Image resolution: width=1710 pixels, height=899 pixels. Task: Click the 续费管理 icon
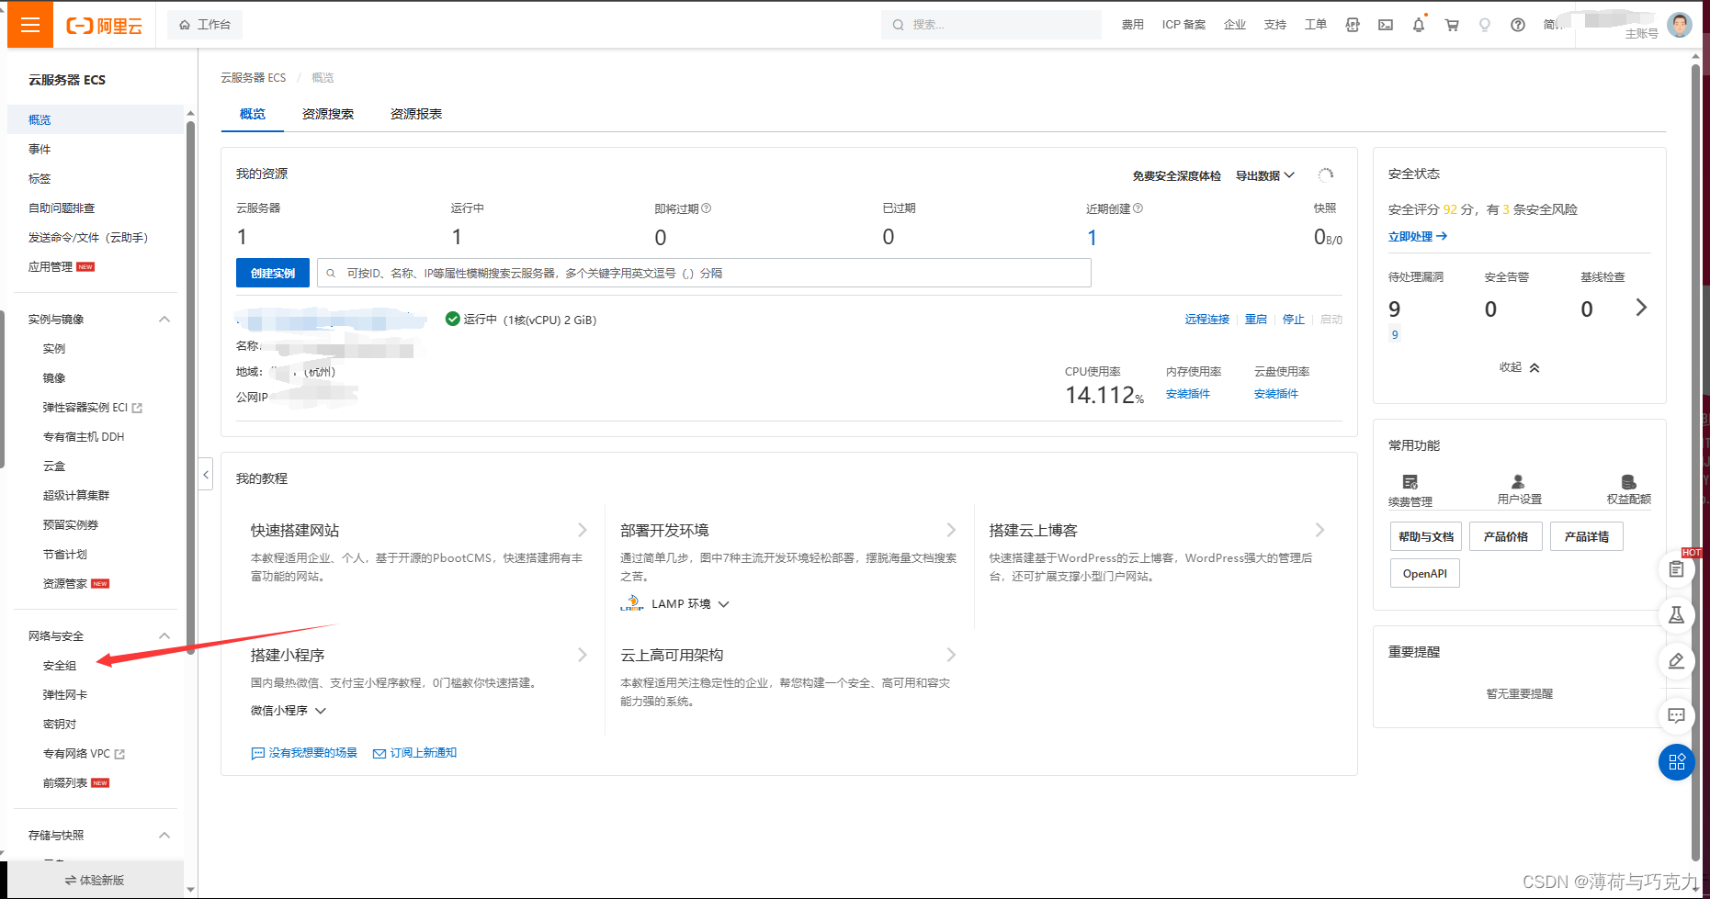point(1410,482)
